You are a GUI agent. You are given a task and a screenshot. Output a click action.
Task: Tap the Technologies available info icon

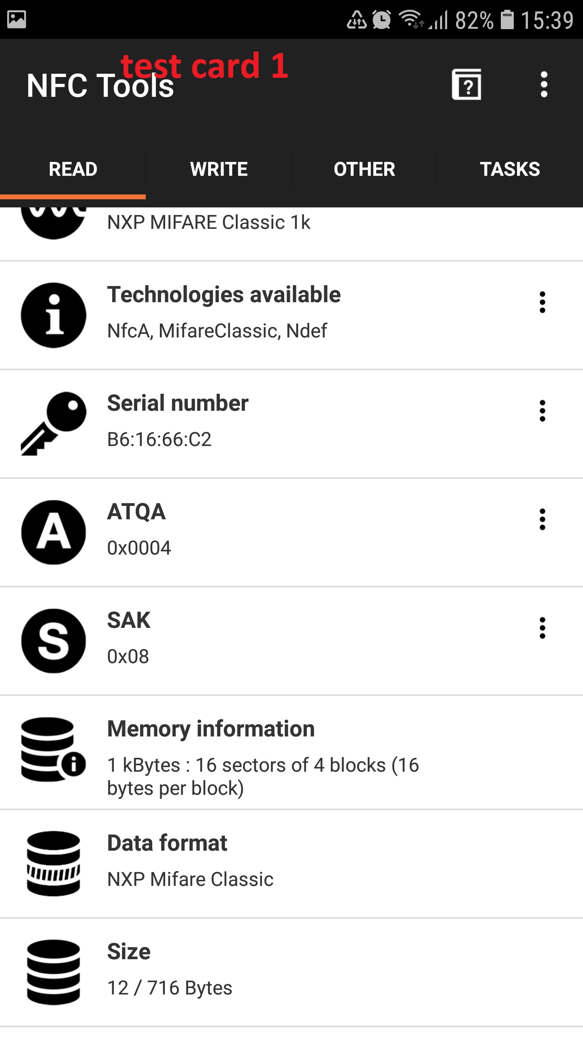(53, 315)
